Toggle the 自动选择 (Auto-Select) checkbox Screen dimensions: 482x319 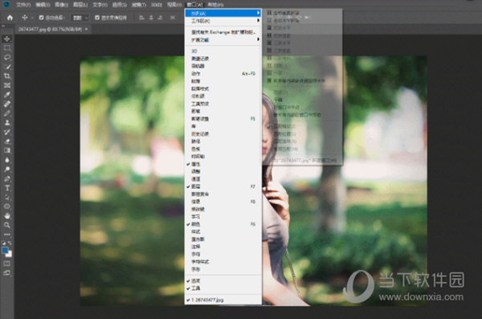pyautogui.click(x=41, y=18)
